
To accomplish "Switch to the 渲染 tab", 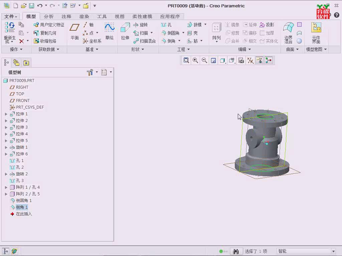I will (x=84, y=16).
